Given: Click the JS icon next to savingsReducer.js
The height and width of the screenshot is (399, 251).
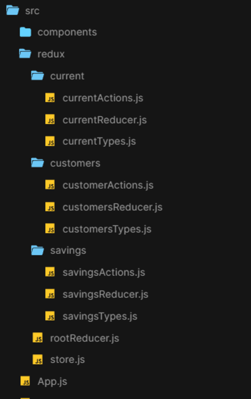Looking at the screenshot, I should (50, 294).
